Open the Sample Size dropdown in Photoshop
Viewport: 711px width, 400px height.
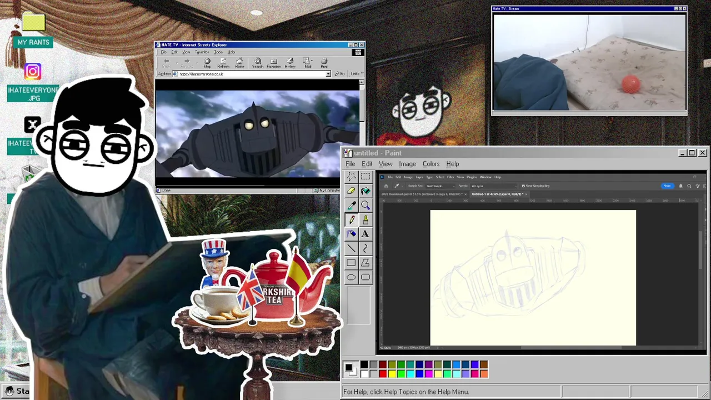pyautogui.click(x=440, y=186)
